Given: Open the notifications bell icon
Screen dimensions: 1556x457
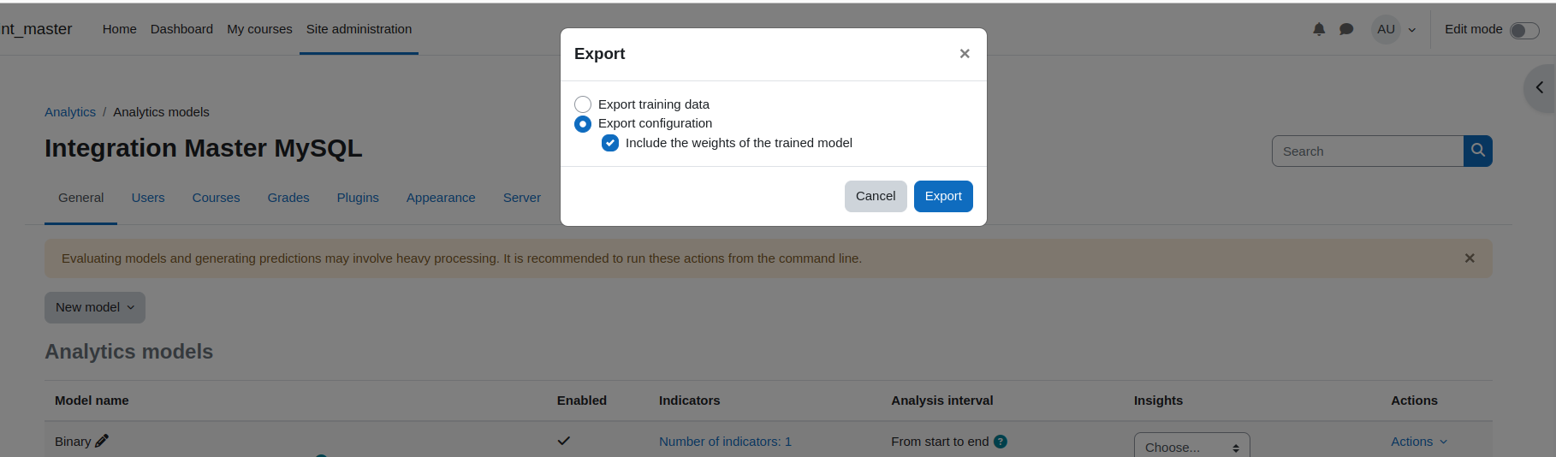Looking at the screenshot, I should click(x=1319, y=29).
